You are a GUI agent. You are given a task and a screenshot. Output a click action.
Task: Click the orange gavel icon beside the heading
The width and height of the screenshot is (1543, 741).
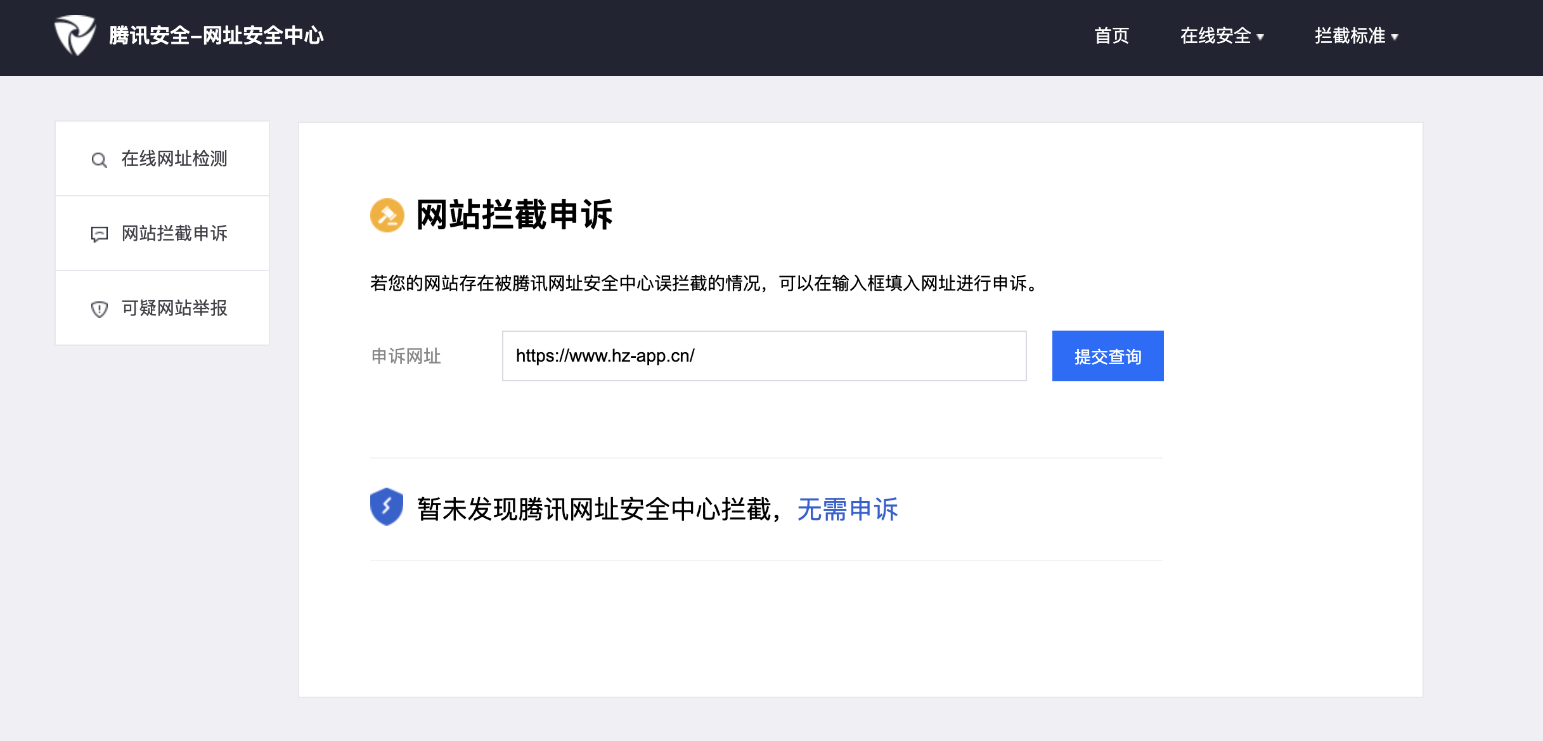click(x=387, y=215)
